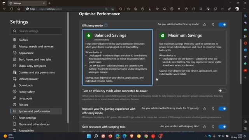Click the Search settings field
The image size is (249, 140).
point(36,31)
